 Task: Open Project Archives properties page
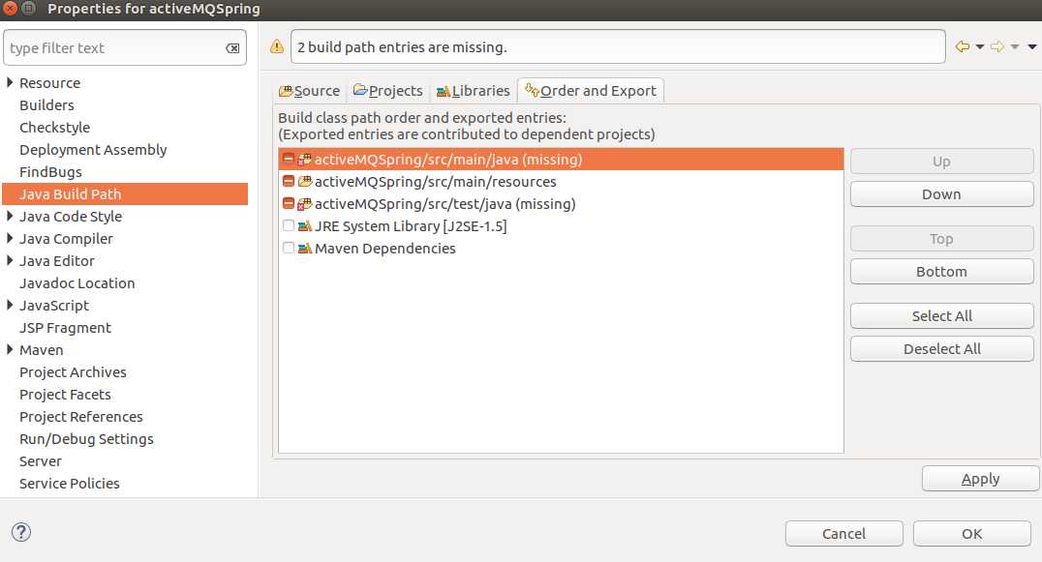(x=73, y=372)
